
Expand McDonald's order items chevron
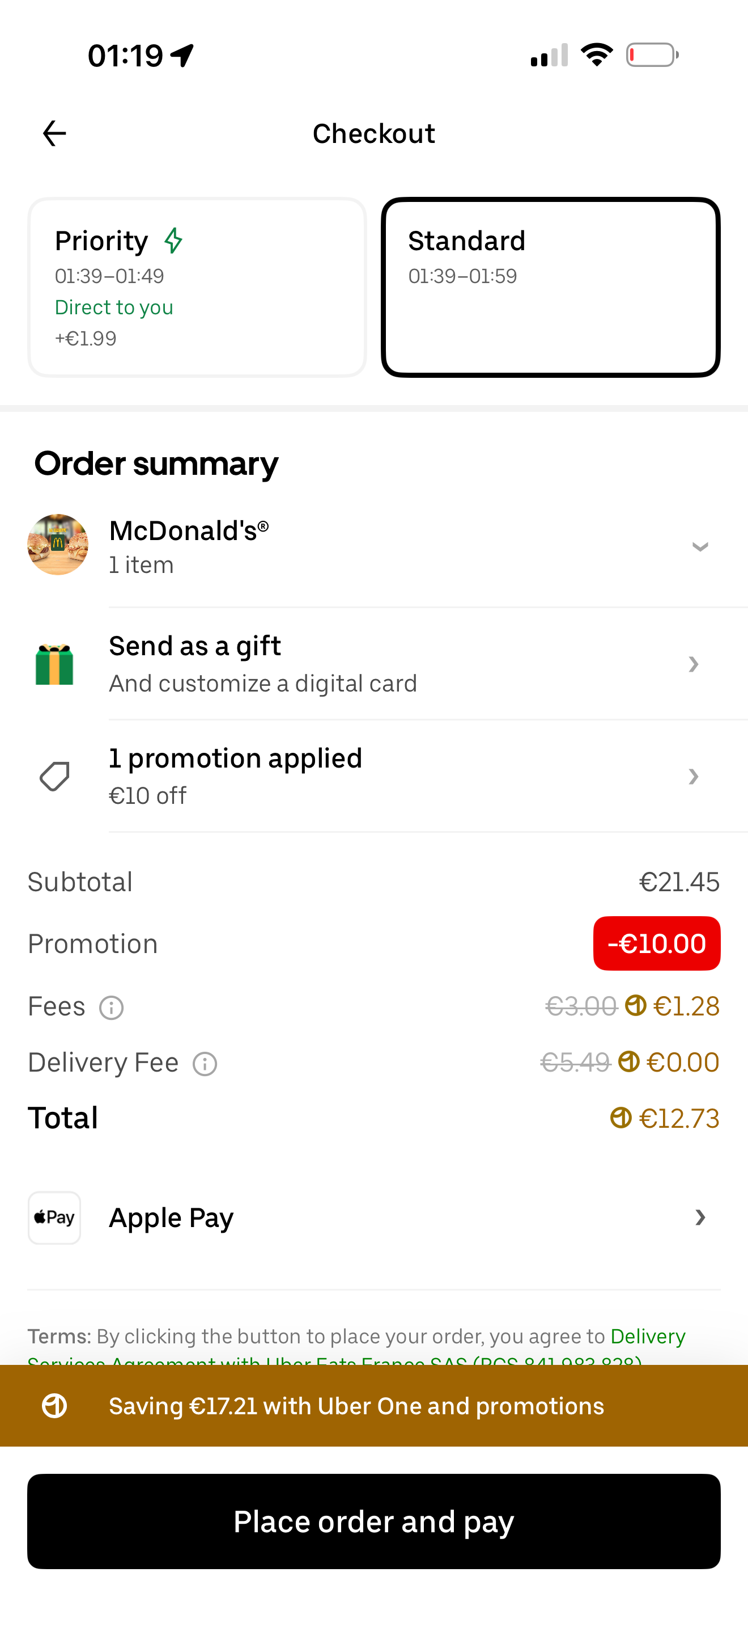(700, 546)
